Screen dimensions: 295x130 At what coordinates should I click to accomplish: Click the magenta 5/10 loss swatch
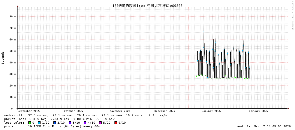coord(100,123)
